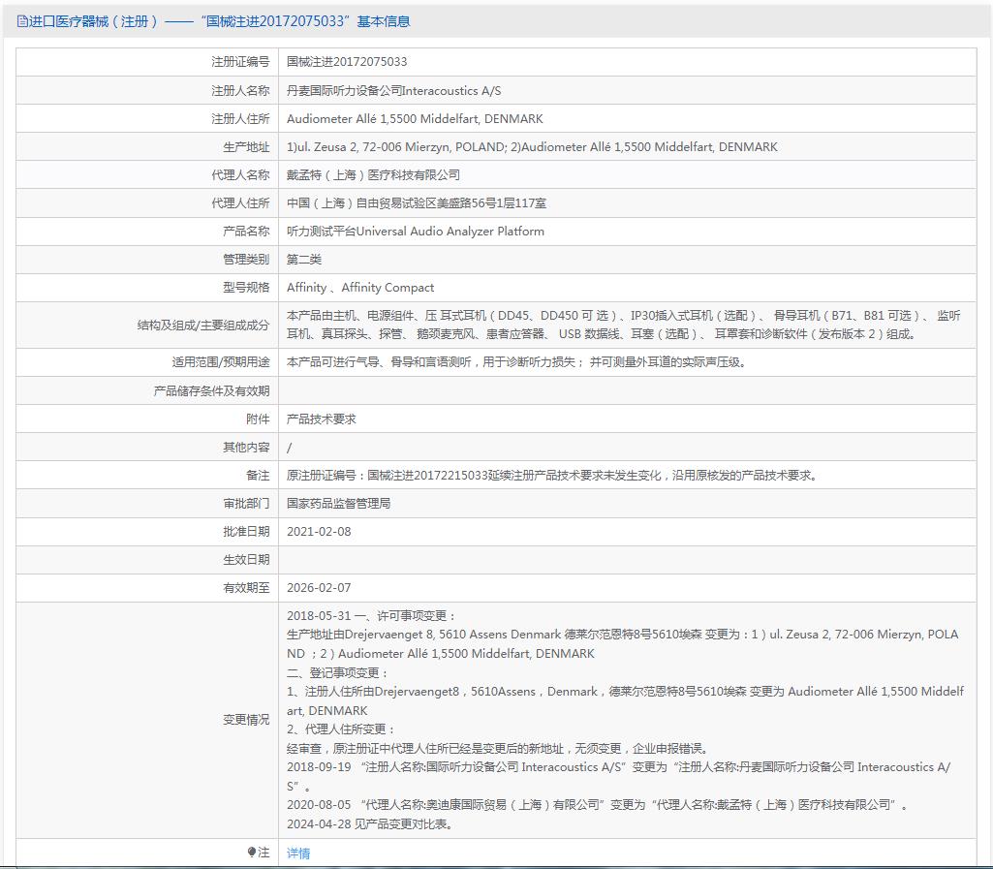
Task: Click the 附件 label cell
Action: click(x=147, y=419)
